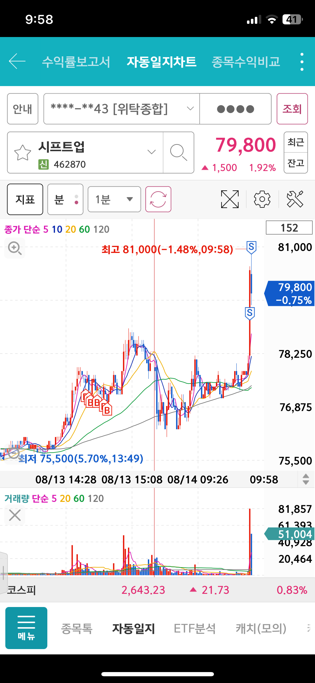The image size is (315, 683).
Task: Tap the 51,004 volume tag
Action: click(x=290, y=534)
